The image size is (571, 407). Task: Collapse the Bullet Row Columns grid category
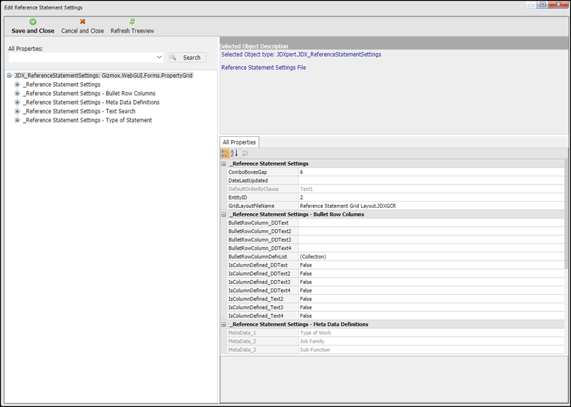[x=224, y=214]
